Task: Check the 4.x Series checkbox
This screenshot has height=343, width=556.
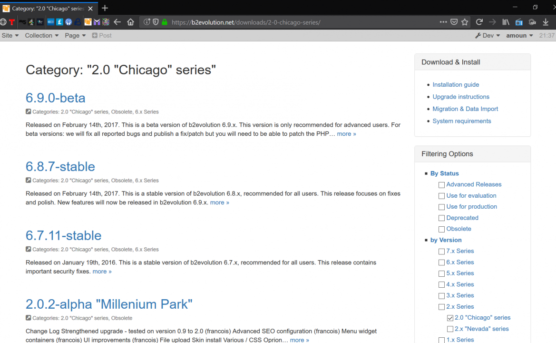Action: [x=441, y=285]
